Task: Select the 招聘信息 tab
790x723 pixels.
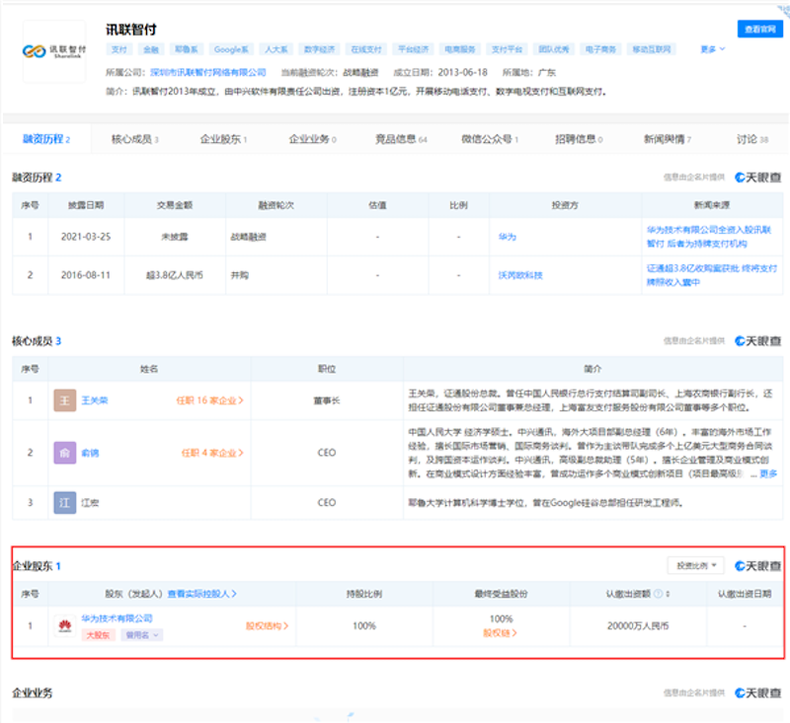Action: (x=579, y=139)
